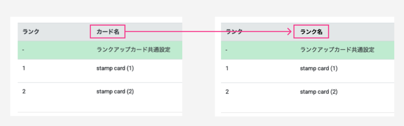The width and height of the screenshot is (404, 126).
Task: Click rank 1 cell in the カード名 table
Action: (x=24, y=69)
